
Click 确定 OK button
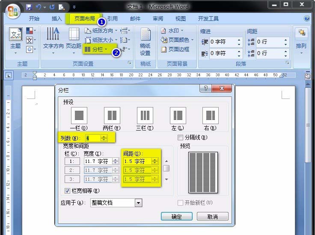[177, 216]
